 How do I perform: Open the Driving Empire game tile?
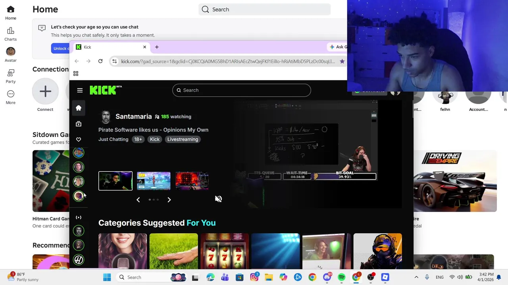pos(455,181)
